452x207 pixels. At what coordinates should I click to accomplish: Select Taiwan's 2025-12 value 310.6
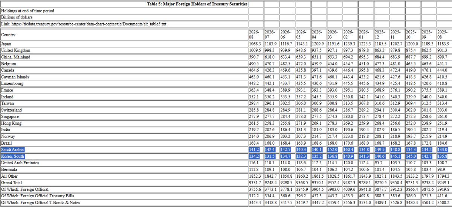tap(381, 103)
